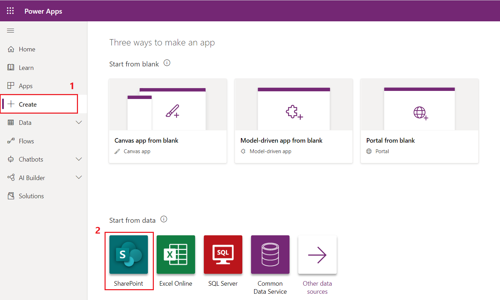
Task: Pick the Common Data Service icon
Action: point(270,255)
